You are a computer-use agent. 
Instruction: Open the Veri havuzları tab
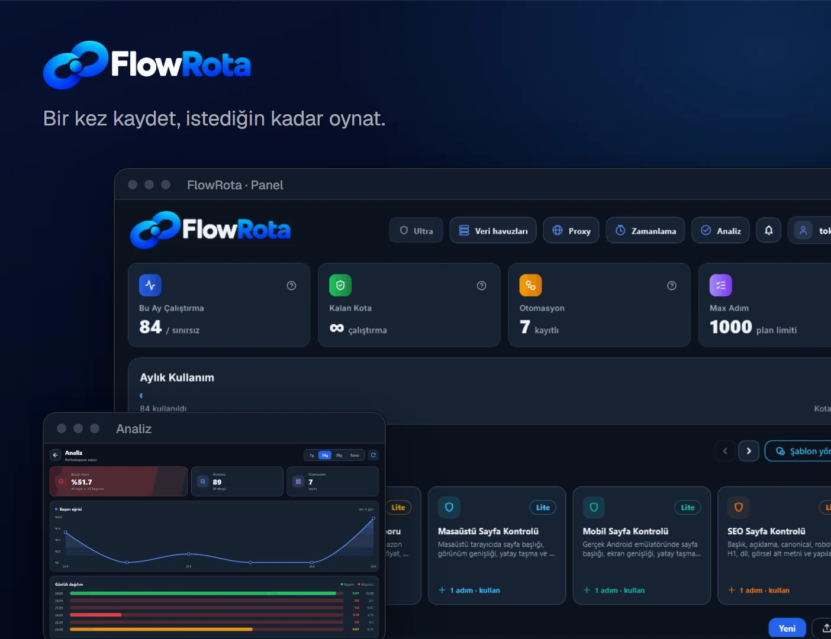[493, 230]
